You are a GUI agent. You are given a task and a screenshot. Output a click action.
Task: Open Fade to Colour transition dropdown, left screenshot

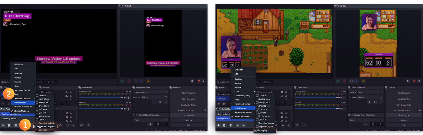click(151, 92)
